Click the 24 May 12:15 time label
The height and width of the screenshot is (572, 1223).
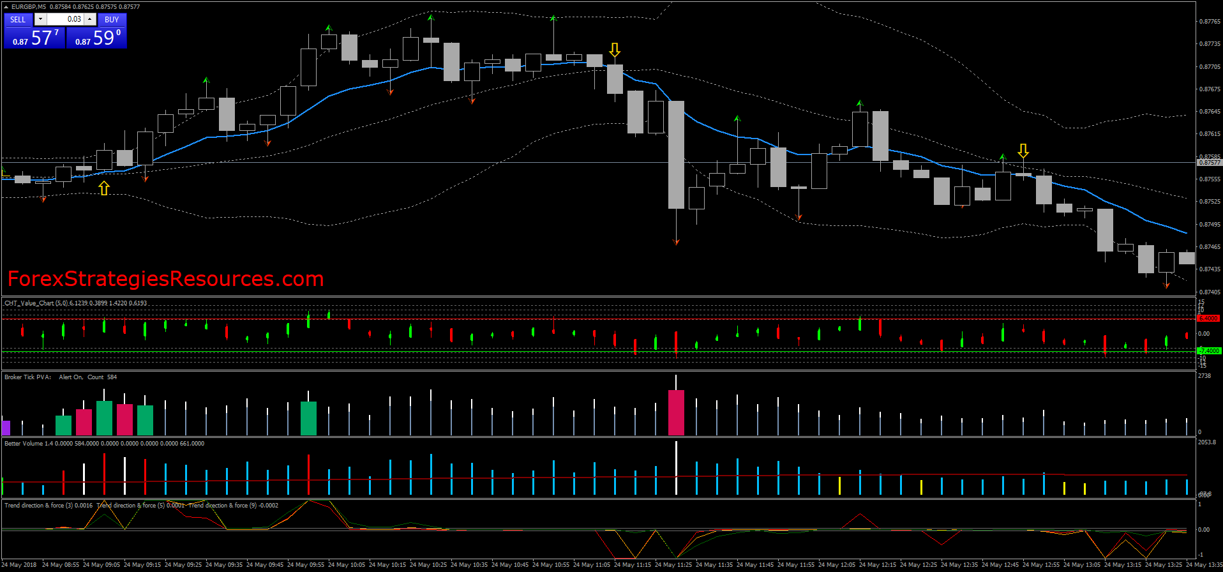click(x=878, y=565)
